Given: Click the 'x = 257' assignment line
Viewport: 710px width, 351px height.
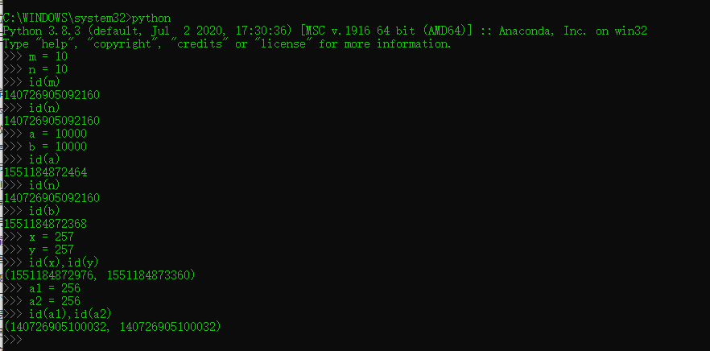Looking at the screenshot, I should click(39, 237).
